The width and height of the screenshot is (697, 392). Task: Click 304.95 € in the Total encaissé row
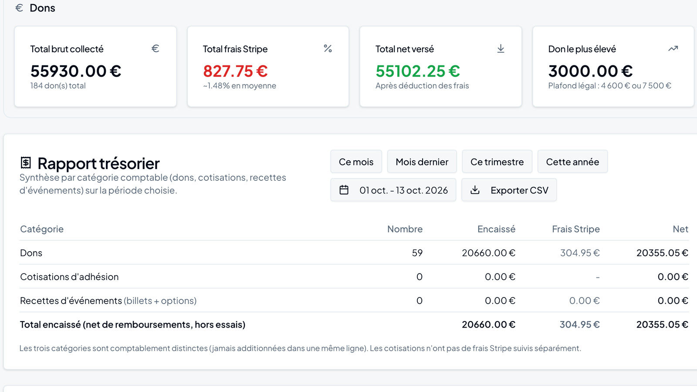click(x=580, y=324)
